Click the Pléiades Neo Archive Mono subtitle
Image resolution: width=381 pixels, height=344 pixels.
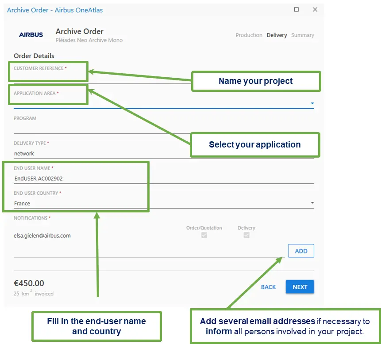(89, 40)
